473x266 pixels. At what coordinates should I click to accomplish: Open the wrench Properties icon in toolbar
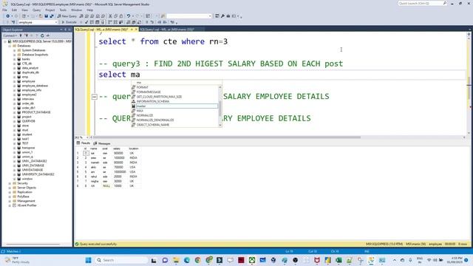pyautogui.click(x=222, y=16)
